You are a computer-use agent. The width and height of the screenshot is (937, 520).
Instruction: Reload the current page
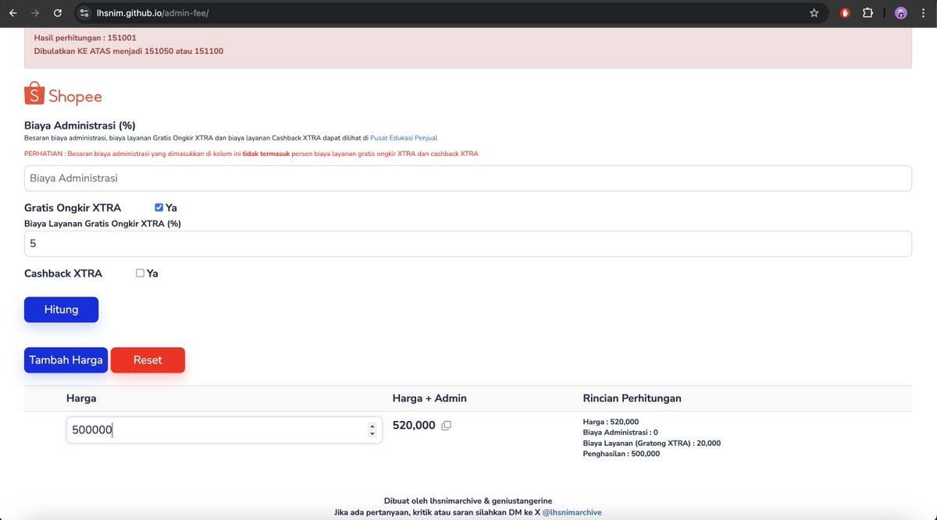(58, 13)
